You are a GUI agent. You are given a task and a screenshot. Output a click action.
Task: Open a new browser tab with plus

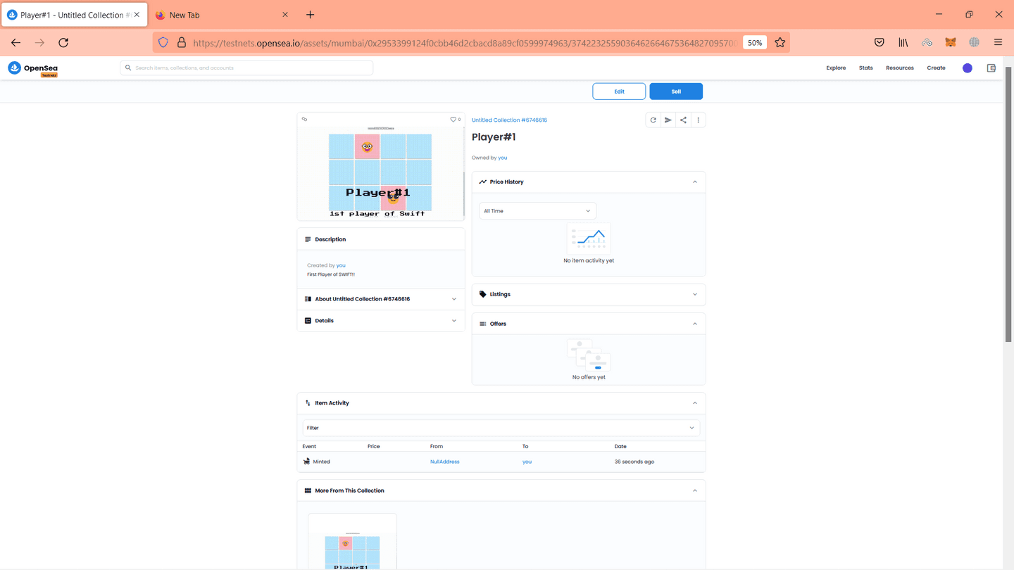tap(310, 15)
